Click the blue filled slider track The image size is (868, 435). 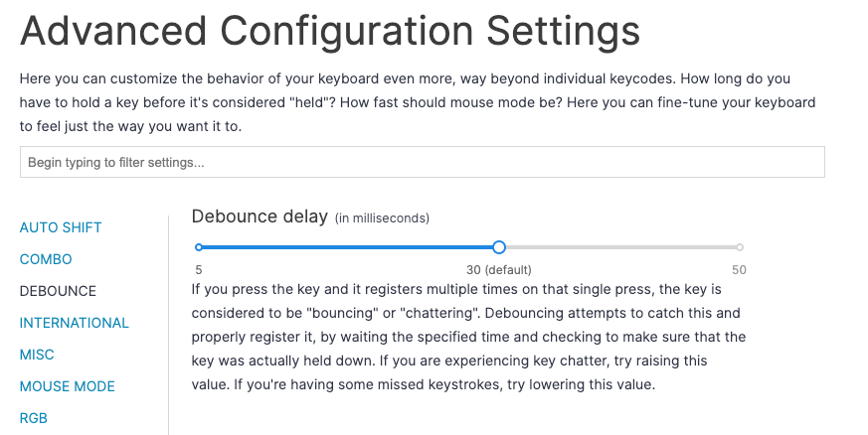coord(348,247)
